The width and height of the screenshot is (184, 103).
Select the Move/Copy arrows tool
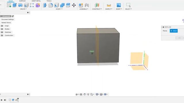point(74,5)
